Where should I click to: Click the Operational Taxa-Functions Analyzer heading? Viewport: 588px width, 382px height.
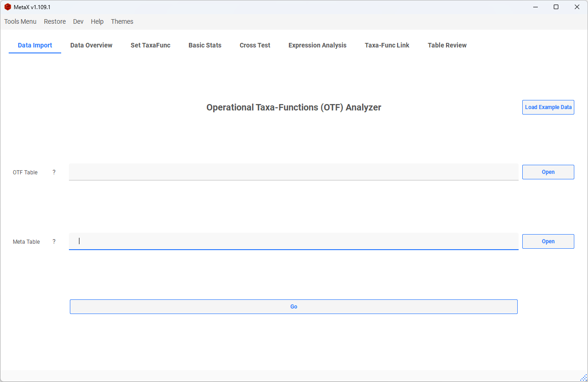coord(294,107)
